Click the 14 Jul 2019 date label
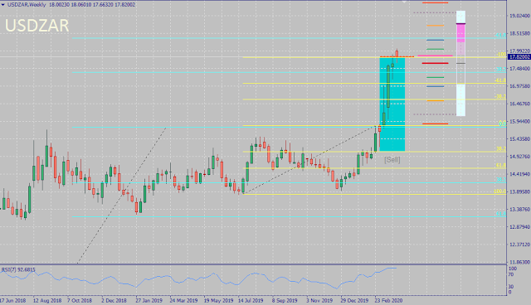Image resolution: width=531 pixels, height=305 pixels. tap(251, 300)
